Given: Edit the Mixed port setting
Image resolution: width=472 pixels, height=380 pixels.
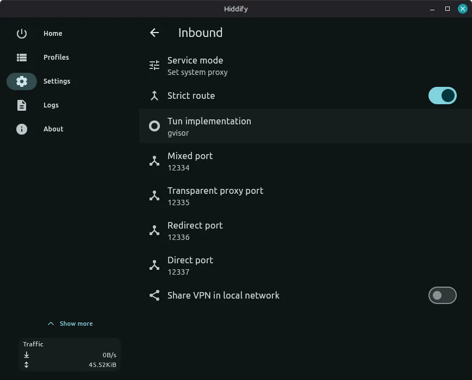Looking at the screenshot, I should (306, 161).
